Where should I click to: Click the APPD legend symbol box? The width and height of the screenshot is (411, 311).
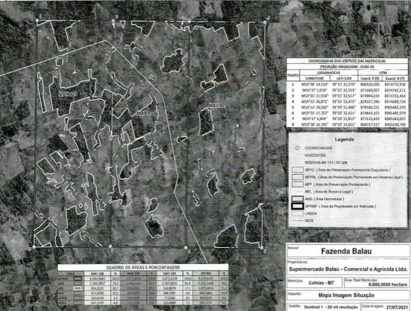click(x=298, y=170)
